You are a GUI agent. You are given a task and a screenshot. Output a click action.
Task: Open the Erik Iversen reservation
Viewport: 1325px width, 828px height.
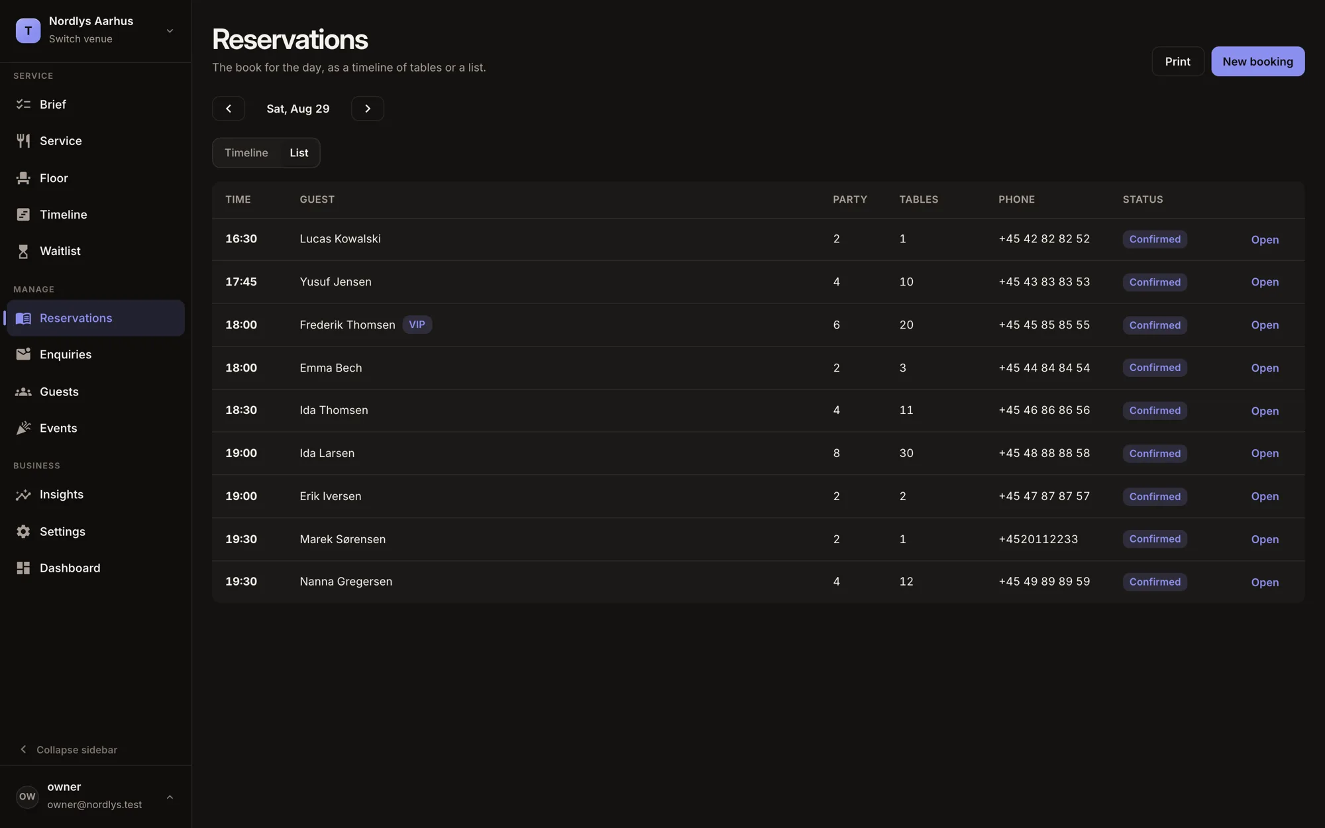tap(1265, 497)
